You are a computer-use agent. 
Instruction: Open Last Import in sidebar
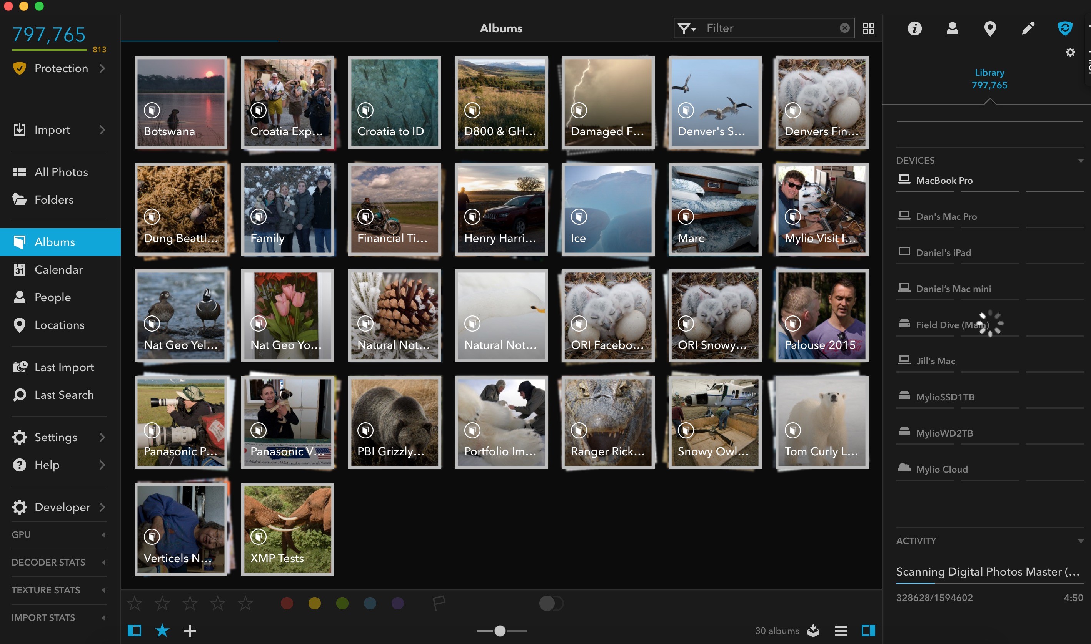click(60, 367)
